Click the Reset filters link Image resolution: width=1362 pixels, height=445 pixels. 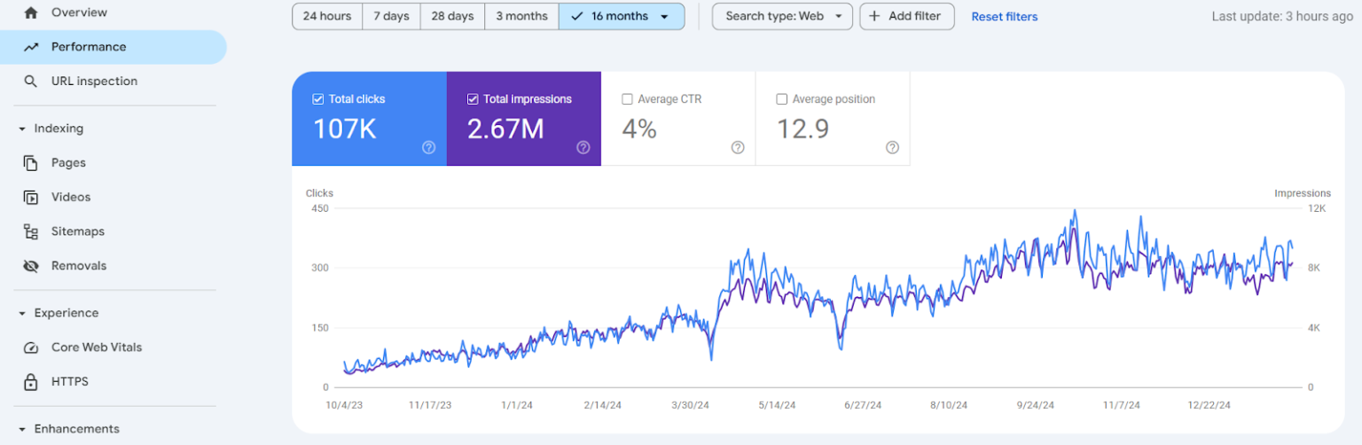click(1004, 17)
